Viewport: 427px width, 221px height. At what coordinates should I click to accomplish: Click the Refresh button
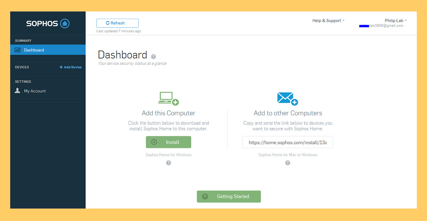(118, 23)
